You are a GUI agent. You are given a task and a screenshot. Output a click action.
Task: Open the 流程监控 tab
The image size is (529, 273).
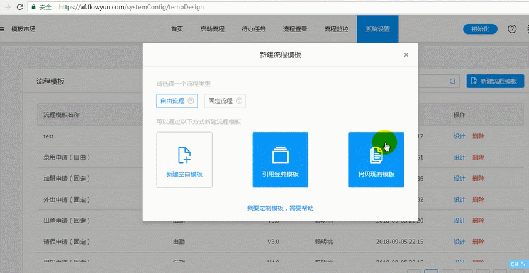coord(337,30)
